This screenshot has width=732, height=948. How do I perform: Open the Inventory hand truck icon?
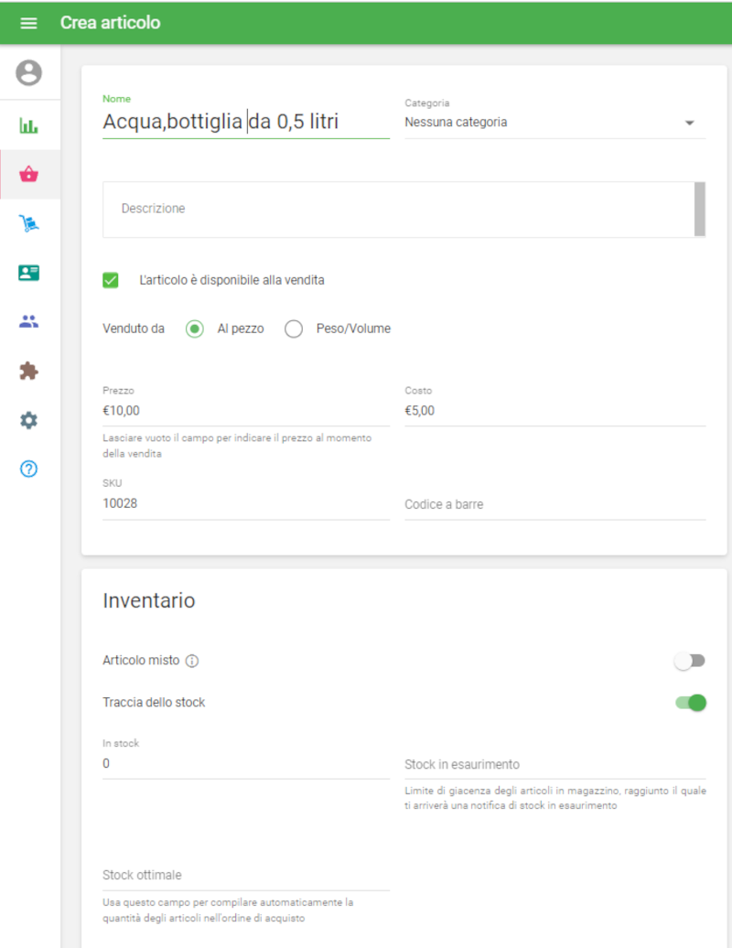[x=29, y=223]
